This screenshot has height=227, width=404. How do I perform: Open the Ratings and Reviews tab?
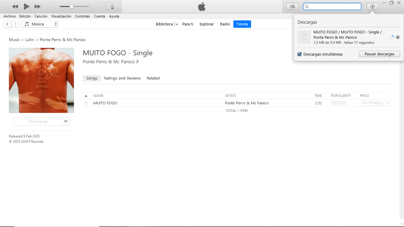(122, 78)
